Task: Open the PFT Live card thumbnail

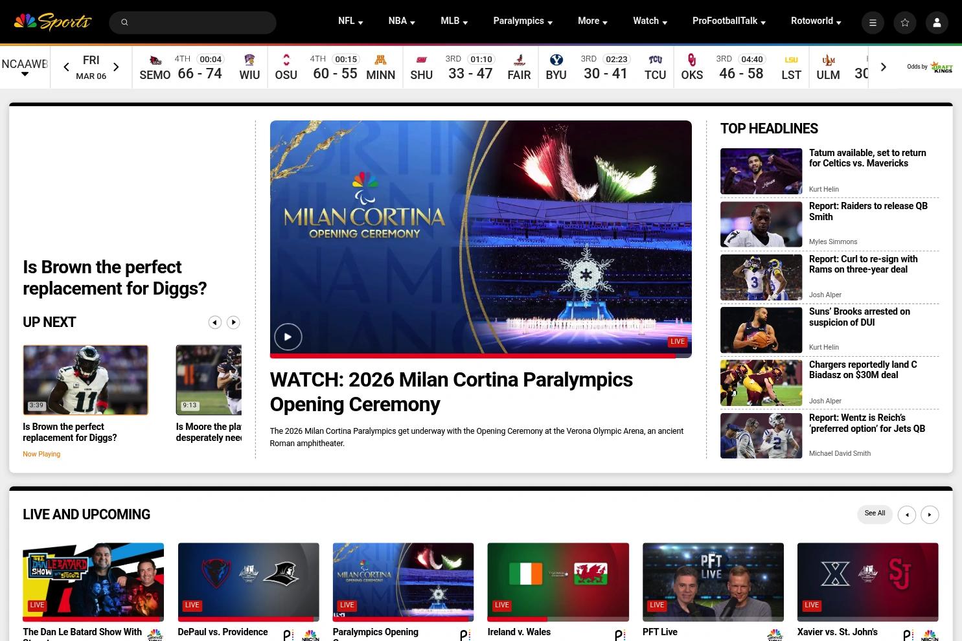Action: tap(713, 582)
